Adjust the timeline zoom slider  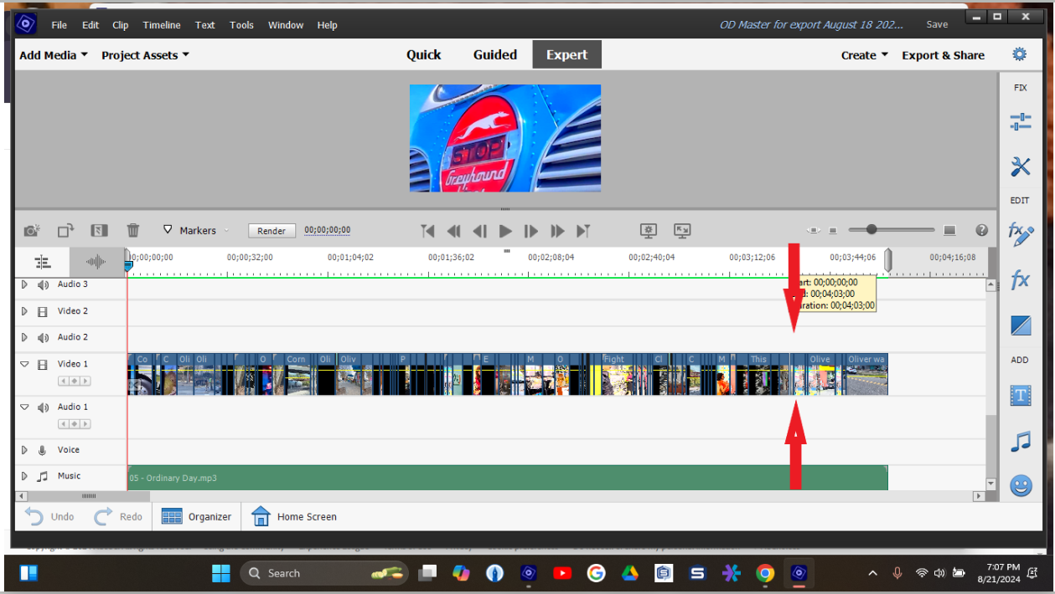pyautogui.click(x=870, y=229)
